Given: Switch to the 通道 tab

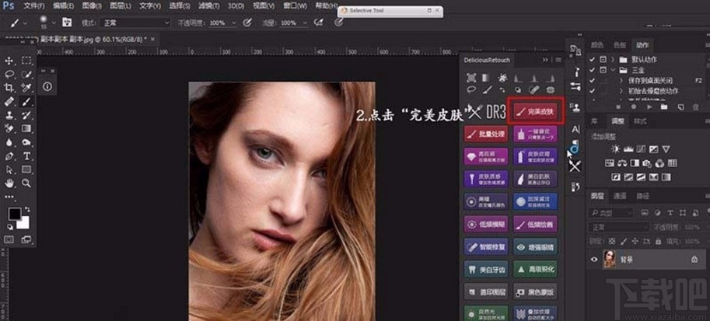Looking at the screenshot, I should coord(620,196).
